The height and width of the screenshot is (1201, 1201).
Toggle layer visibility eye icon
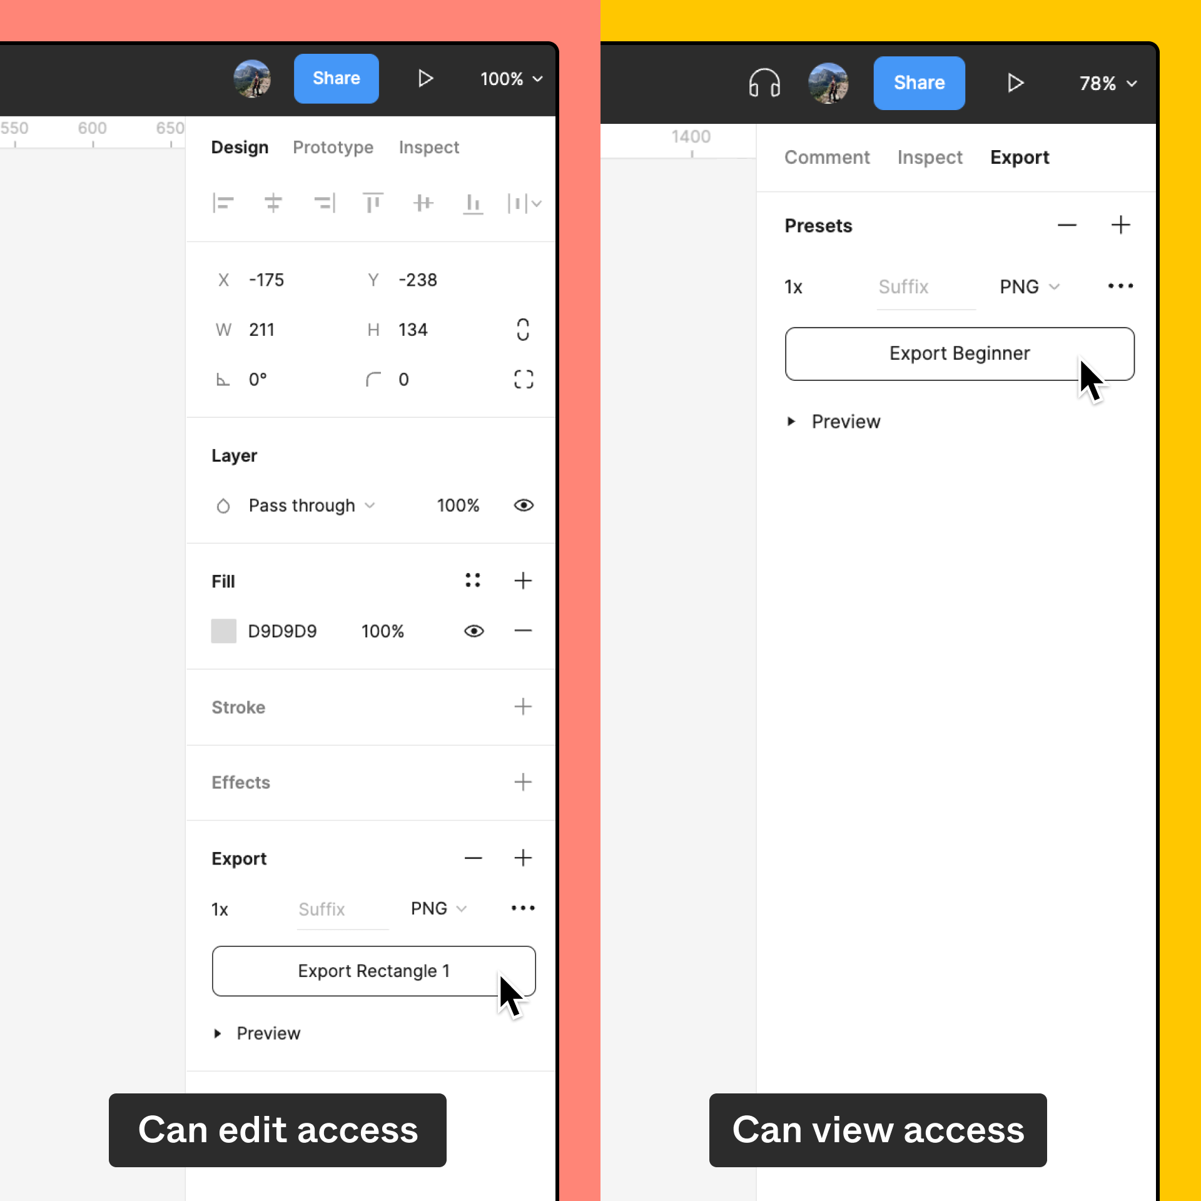(x=524, y=505)
